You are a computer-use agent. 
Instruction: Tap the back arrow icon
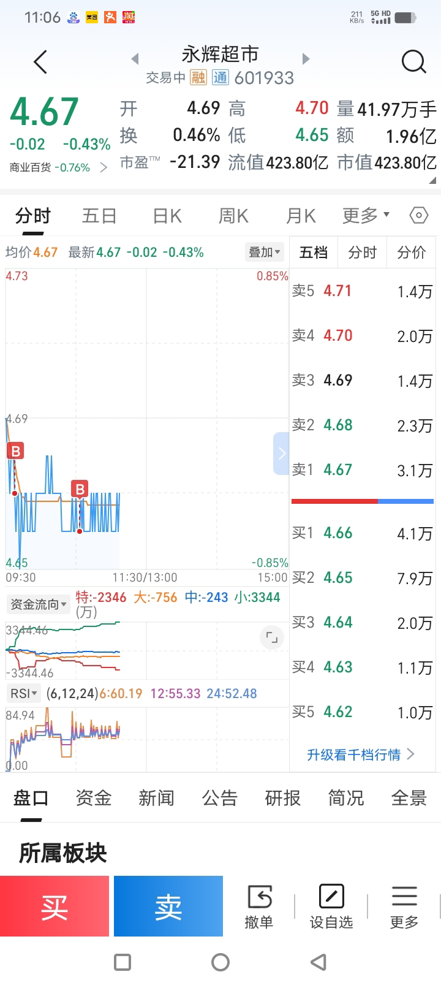[40, 62]
